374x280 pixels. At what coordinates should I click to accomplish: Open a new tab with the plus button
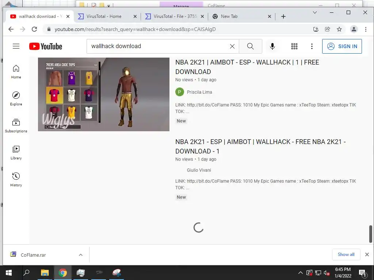tap(283, 16)
